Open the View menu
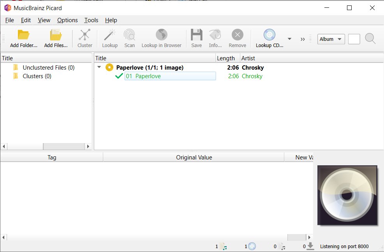The image size is (384, 252). (x=44, y=20)
